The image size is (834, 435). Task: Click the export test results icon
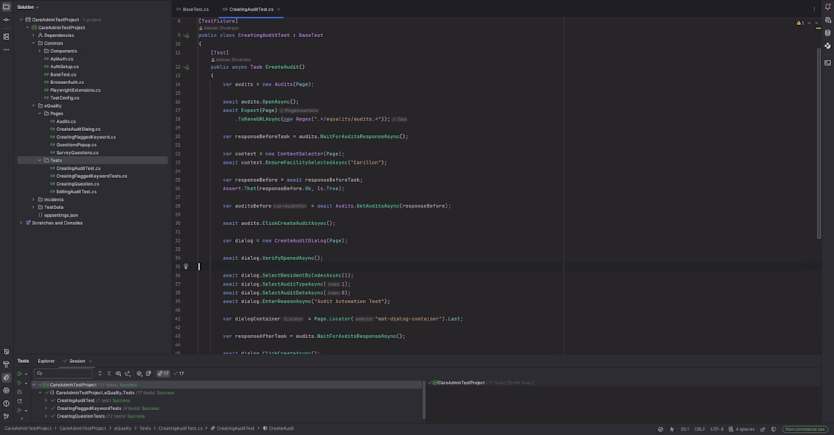[127, 374]
